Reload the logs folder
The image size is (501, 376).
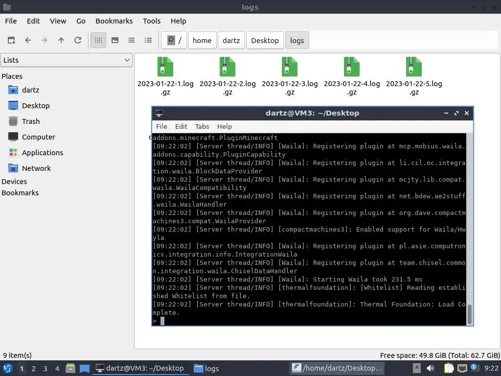click(x=78, y=40)
